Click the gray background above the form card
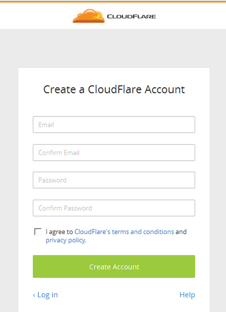Screen dimensions: 226x312 [x=113, y=48]
